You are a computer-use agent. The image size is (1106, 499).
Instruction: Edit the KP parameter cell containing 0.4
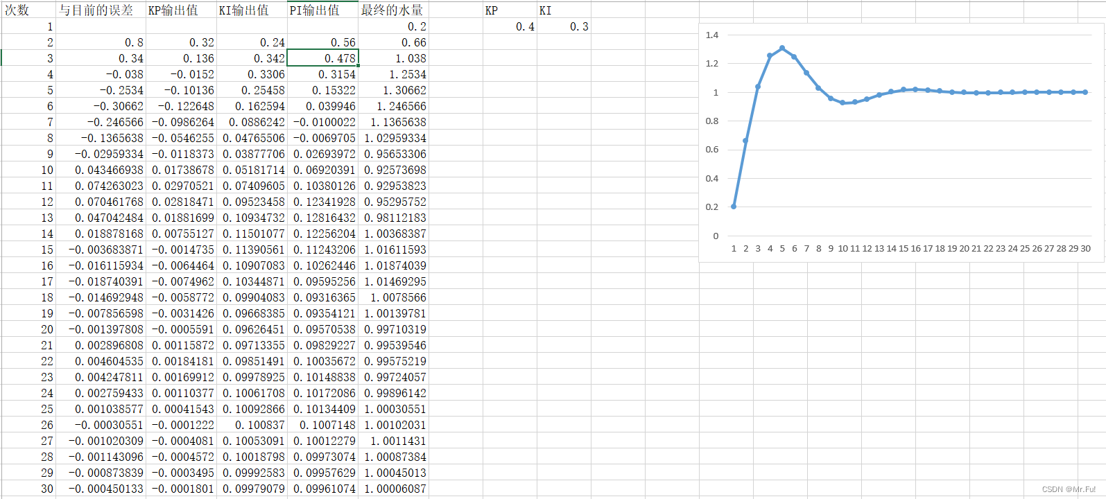coord(510,26)
